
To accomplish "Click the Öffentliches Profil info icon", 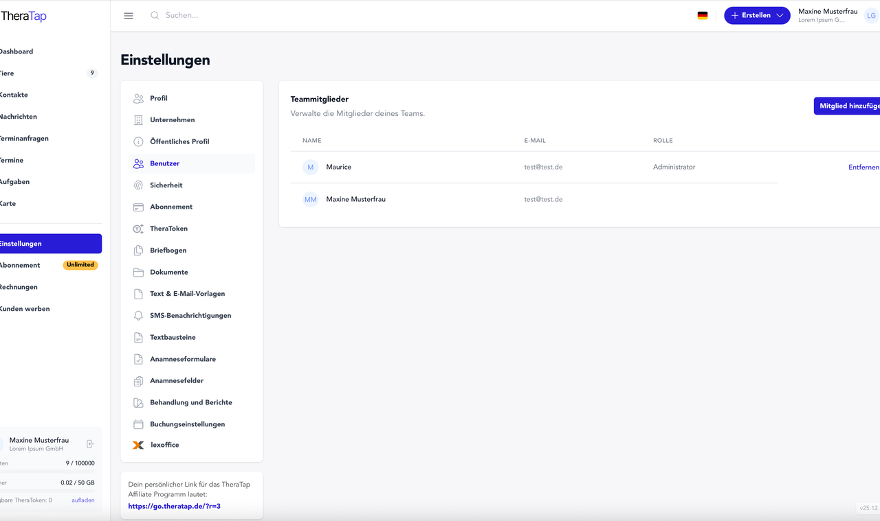I will point(138,141).
